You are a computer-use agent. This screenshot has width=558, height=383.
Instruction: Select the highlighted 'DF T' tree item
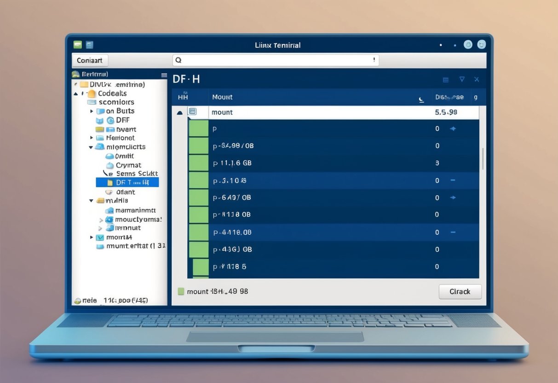tap(127, 182)
